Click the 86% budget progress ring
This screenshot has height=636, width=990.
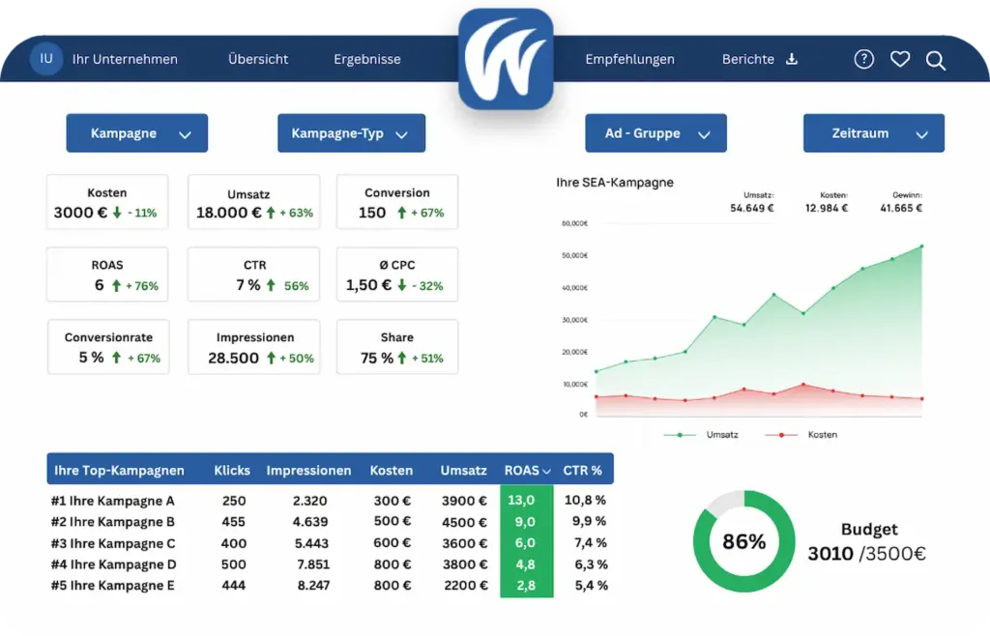click(x=743, y=541)
